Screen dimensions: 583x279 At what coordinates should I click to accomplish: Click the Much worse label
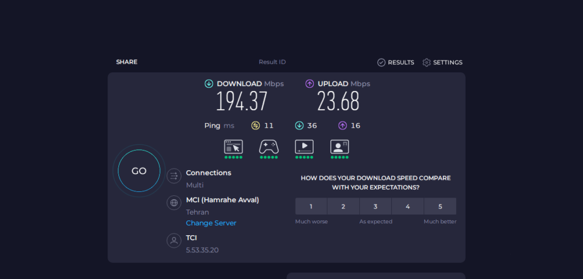[311, 221]
